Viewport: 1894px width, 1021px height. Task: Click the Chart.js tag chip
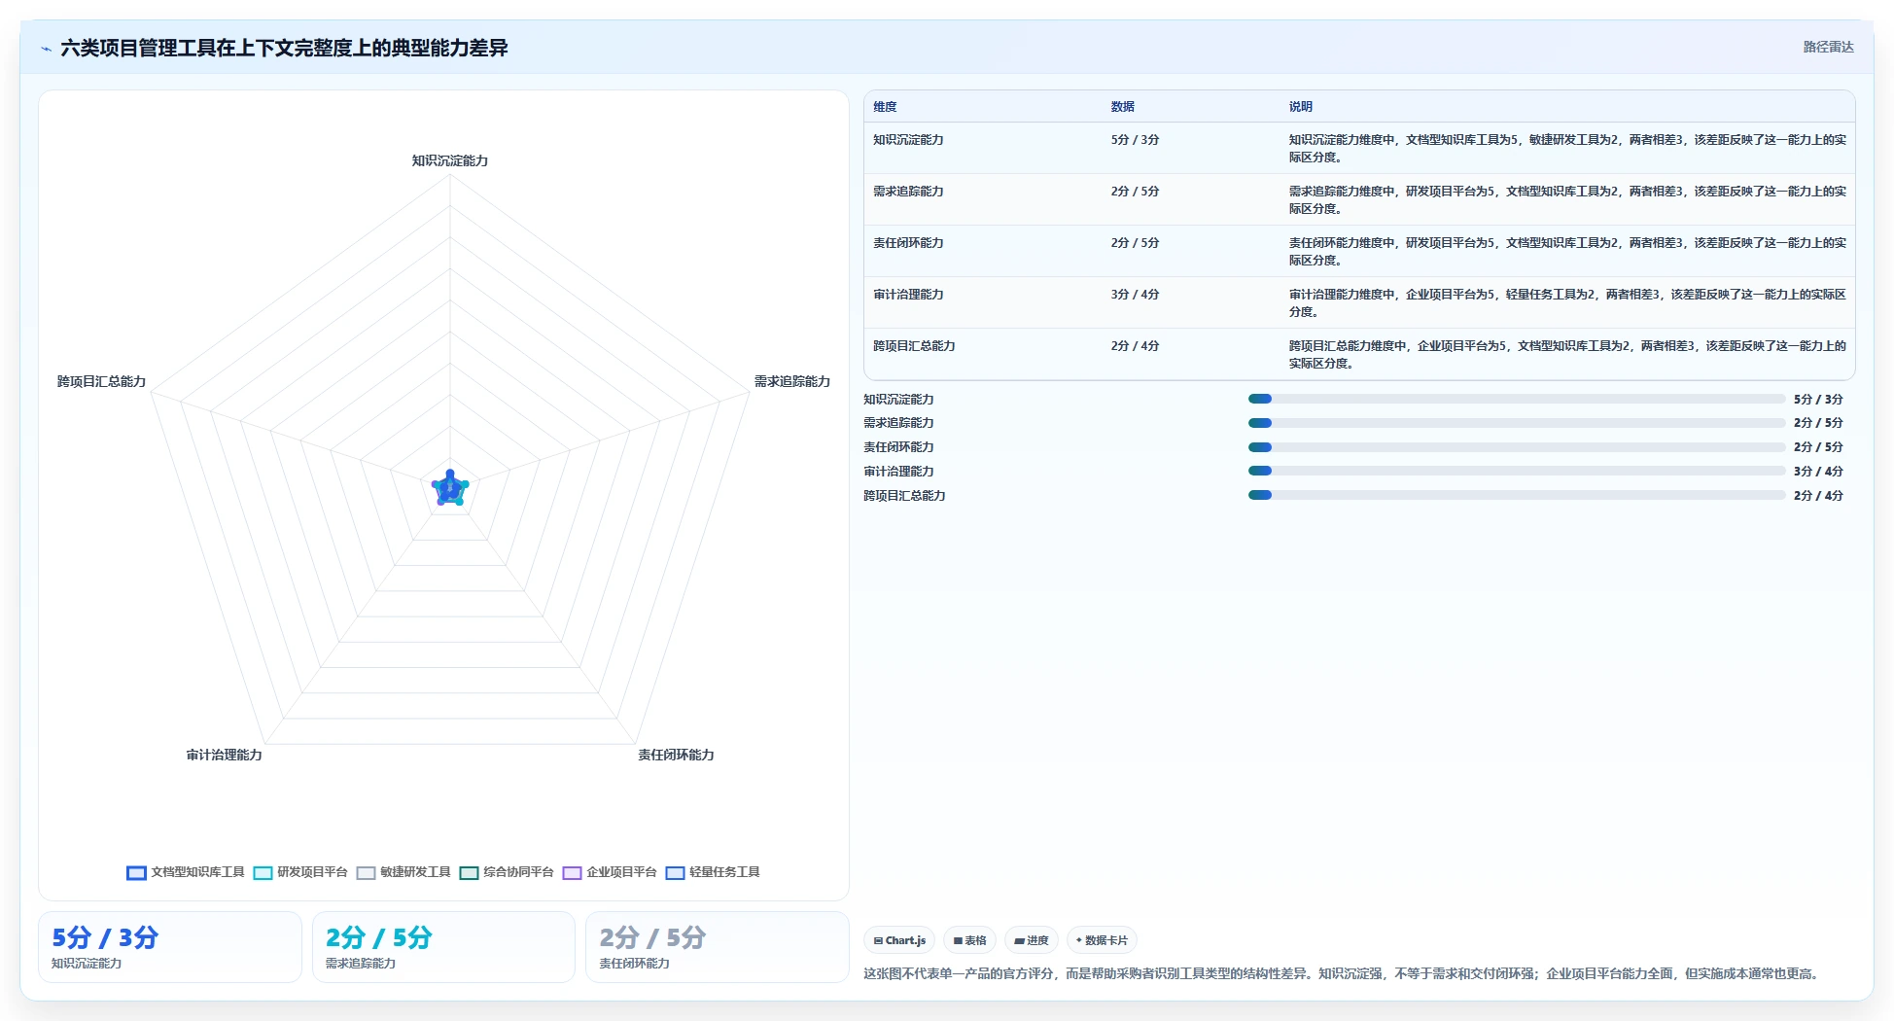899,940
